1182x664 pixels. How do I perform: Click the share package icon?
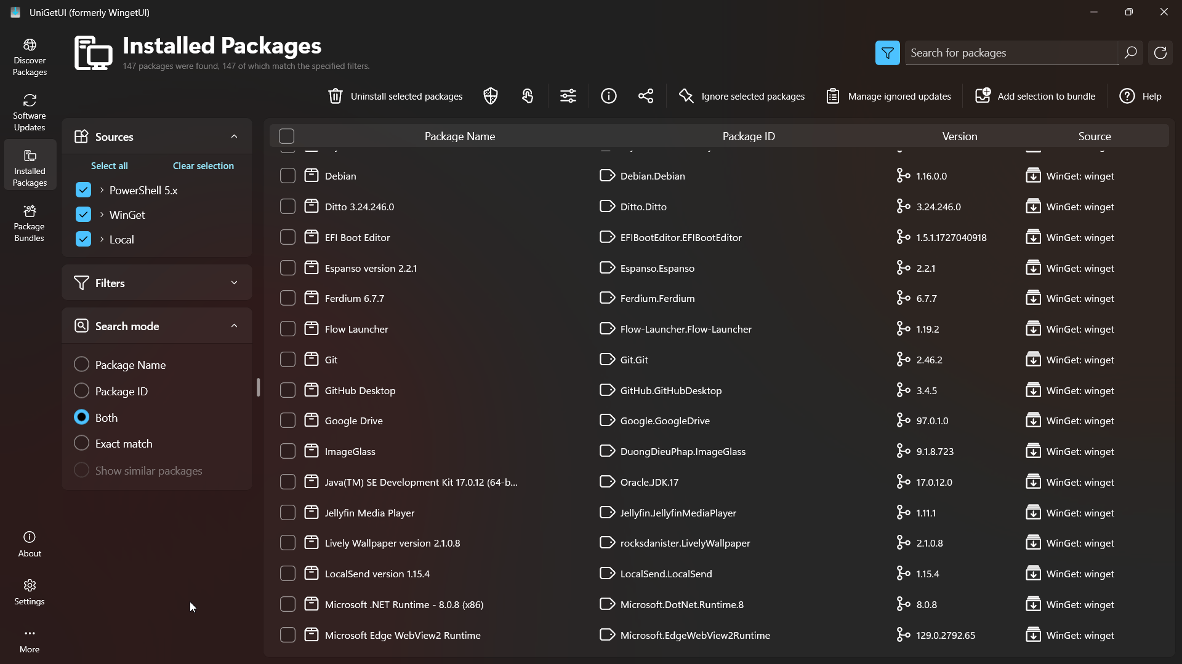pos(646,96)
